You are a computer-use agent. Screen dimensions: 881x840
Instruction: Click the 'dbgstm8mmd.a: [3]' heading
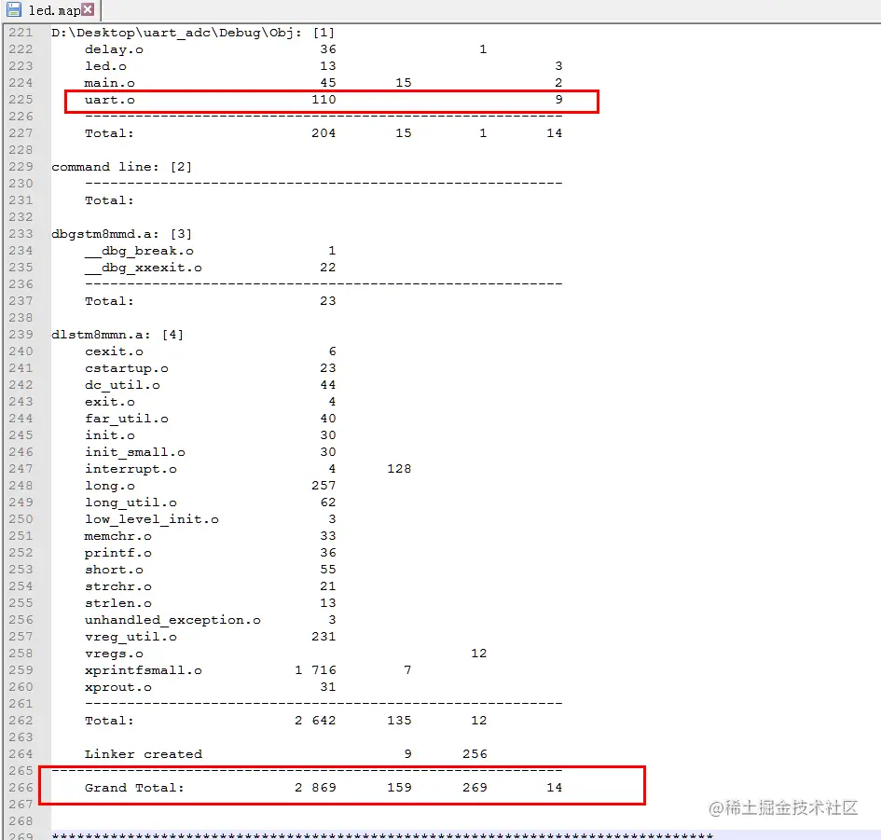point(122,234)
